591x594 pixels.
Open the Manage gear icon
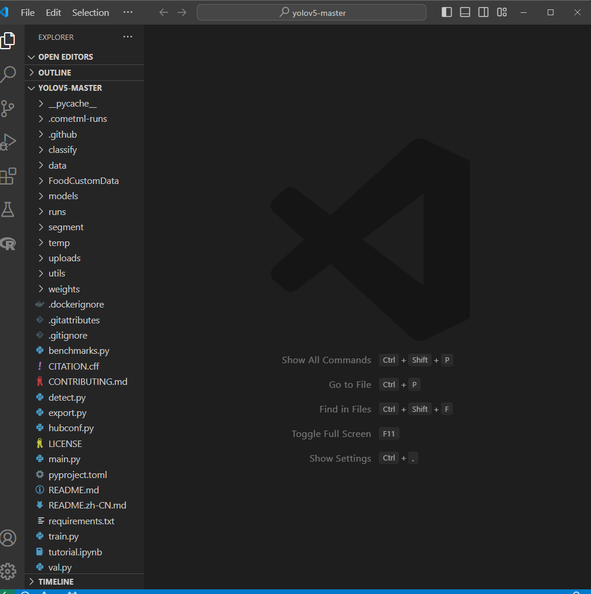coord(8,571)
